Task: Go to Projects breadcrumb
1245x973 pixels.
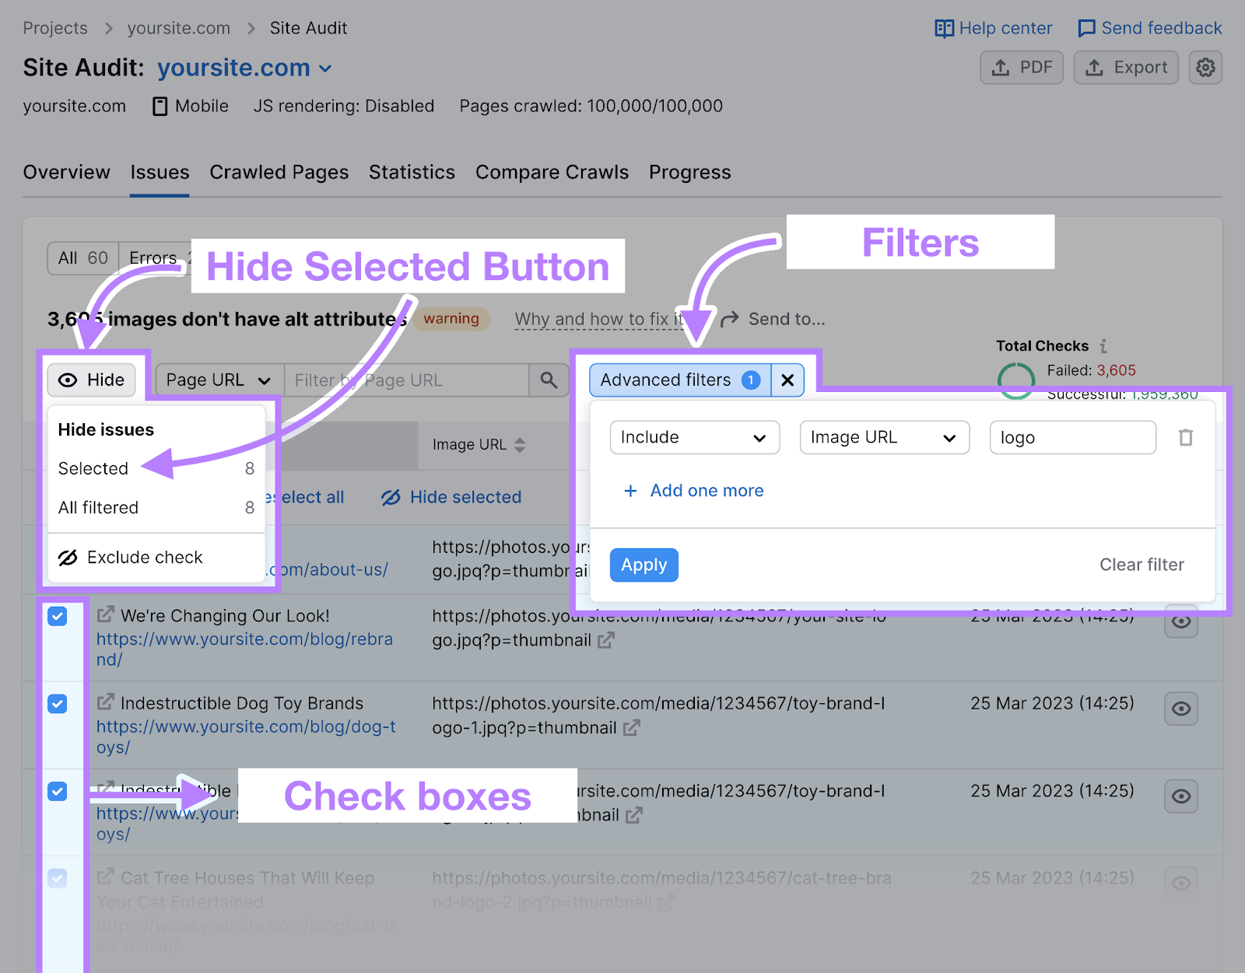Action: coord(55,28)
